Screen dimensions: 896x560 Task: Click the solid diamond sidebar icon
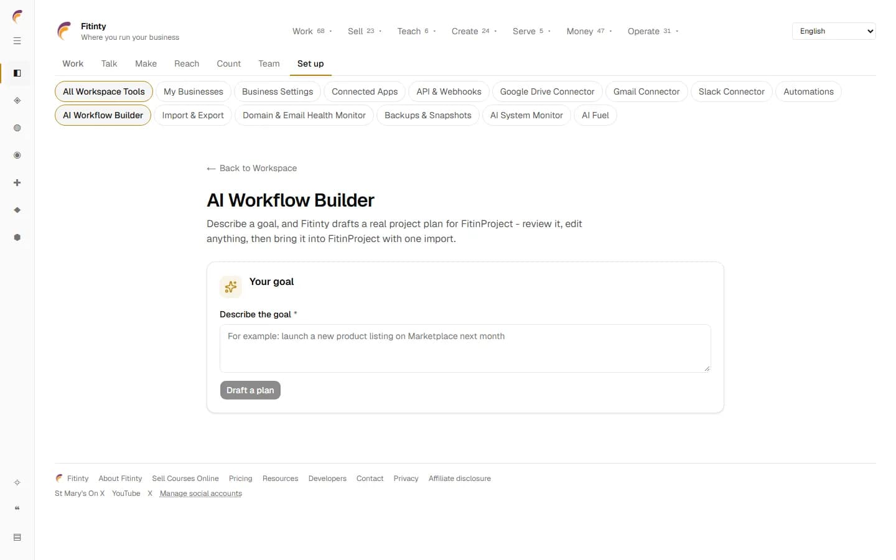[17, 210]
